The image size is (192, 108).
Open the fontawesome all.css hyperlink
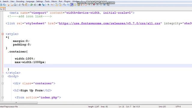(x=109, y=23)
